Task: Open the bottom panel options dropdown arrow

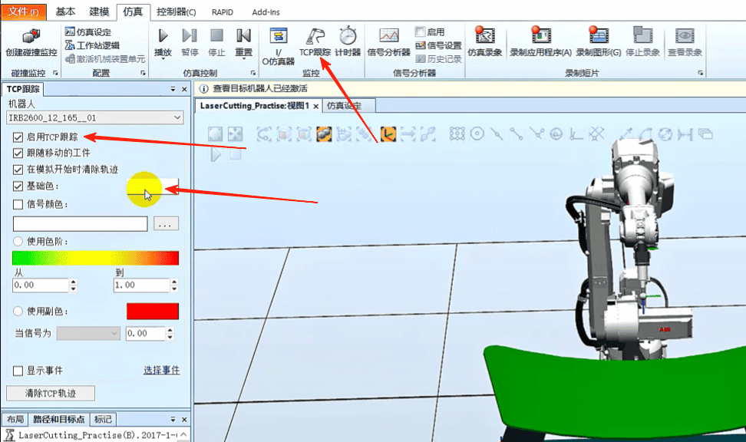Action: coord(173,419)
